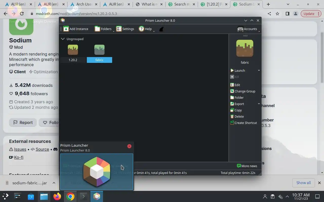
Task: Click the muted volume tray icon
Action: [280, 196]
